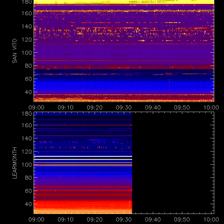Pick the 160 tick label on Learmonth plot
The image size is (224, 224).
[27, 125]
